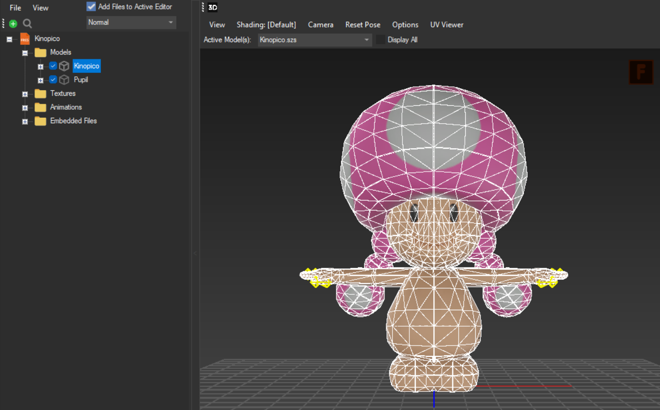
Task: Click the orange FRES file icon for Kinopico
Action: [x=25, y=38]
